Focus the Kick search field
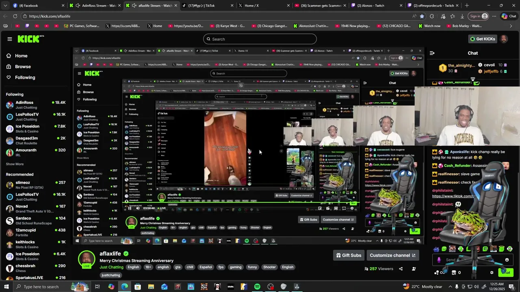The image size is (520, 292). (260, 39)
